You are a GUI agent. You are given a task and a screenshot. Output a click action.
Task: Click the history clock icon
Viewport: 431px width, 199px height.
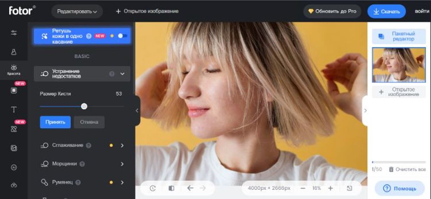pos(153,188)
